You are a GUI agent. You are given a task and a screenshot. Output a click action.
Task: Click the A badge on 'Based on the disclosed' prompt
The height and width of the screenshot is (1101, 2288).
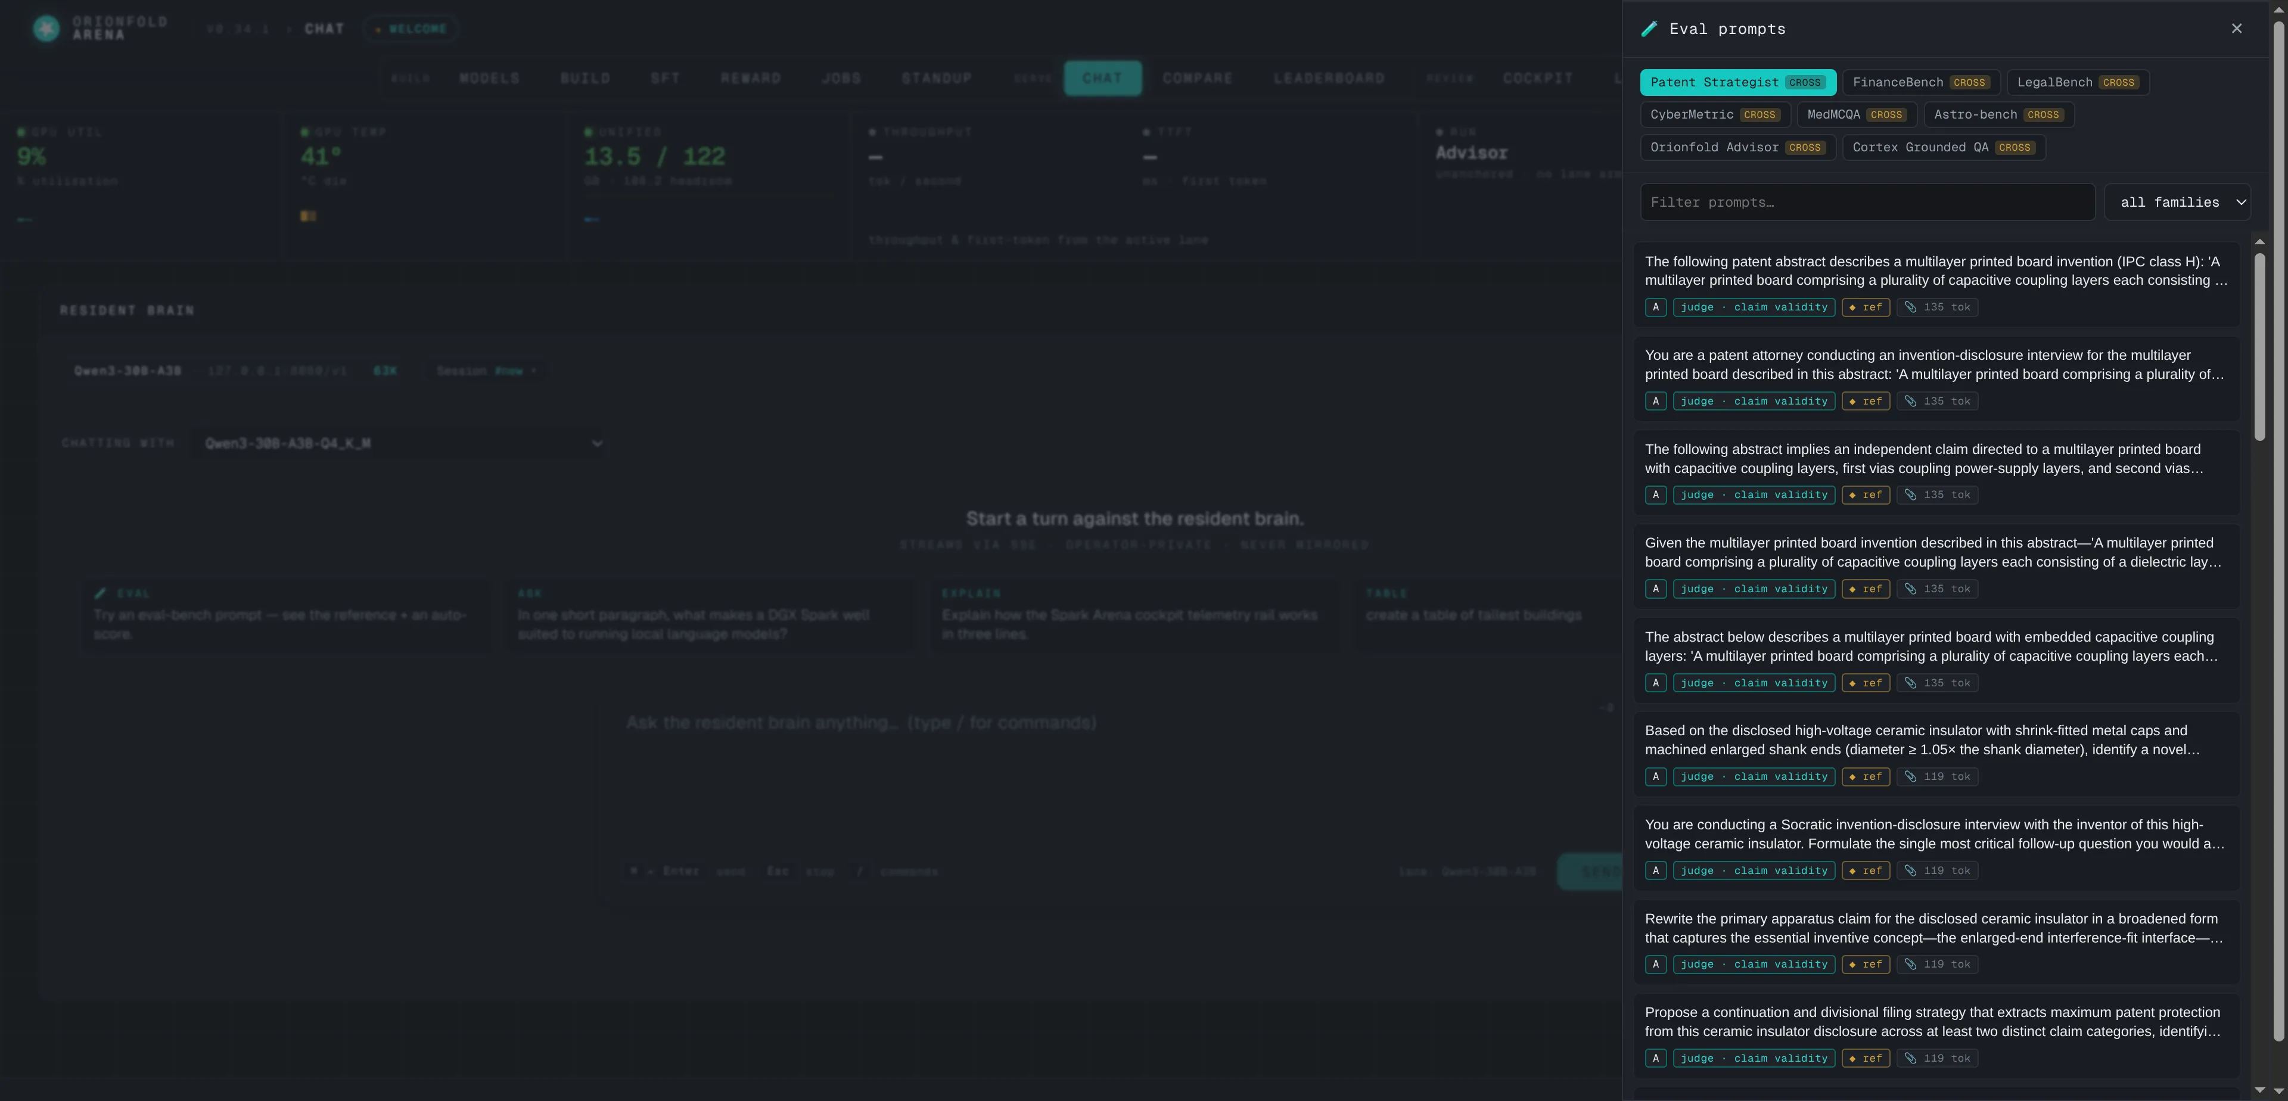coord(1656,777)
